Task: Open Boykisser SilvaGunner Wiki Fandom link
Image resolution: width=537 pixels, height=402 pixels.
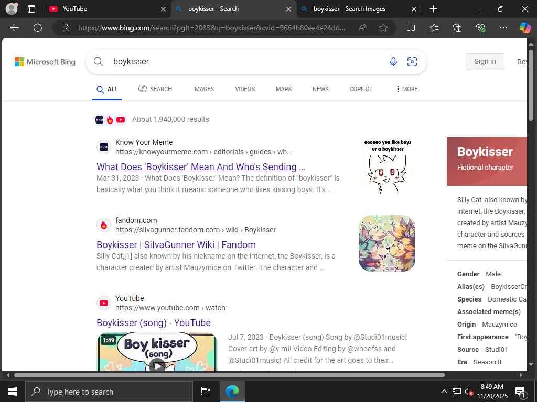Action: pyautogui.click(x=176, y=245)
